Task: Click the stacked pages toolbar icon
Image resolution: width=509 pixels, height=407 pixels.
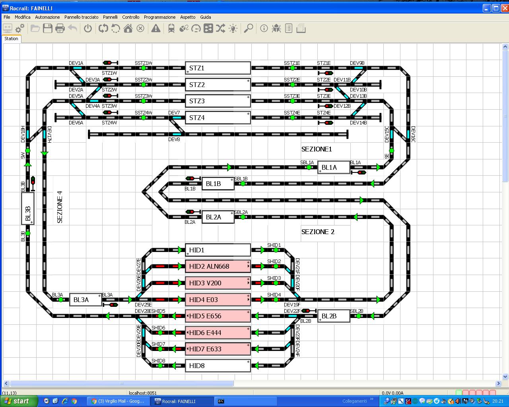Action: (301, 28)
